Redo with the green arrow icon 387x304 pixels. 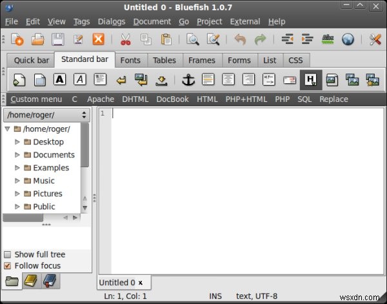260,39
